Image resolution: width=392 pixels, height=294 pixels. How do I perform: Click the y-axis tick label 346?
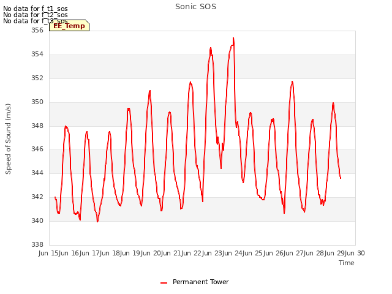coord(37,149)
